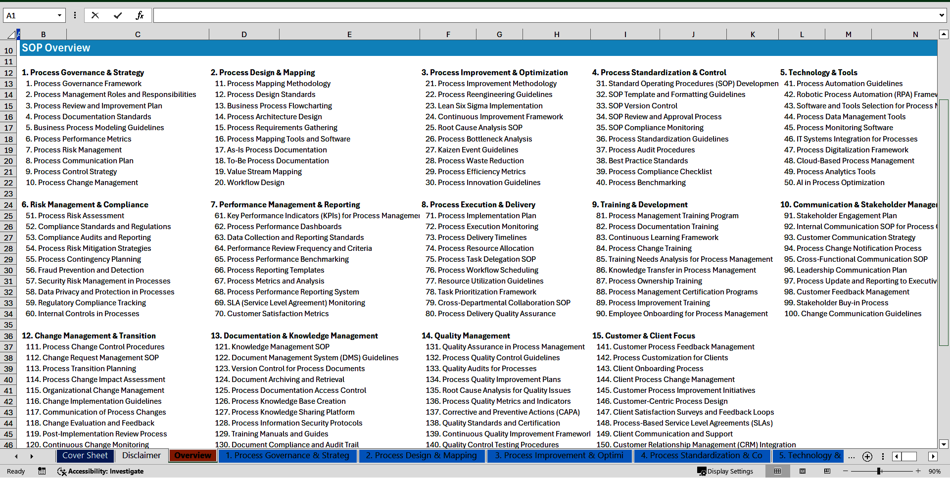Select the 2. Process Design & Mapping tab
This screenshot has width=950, height=478.
(421, 456)
